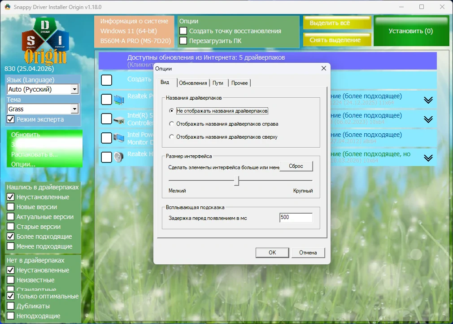The image size is (453, 324).
Task: Switch to the Пути tab
Action: pyautogui.click(x=218, y=83)
